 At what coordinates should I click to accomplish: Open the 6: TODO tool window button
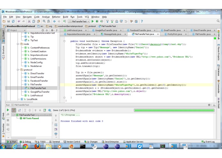coord(40,142)
